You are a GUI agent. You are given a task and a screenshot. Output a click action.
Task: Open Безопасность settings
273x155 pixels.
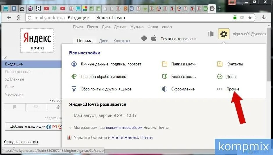(183, 76)
